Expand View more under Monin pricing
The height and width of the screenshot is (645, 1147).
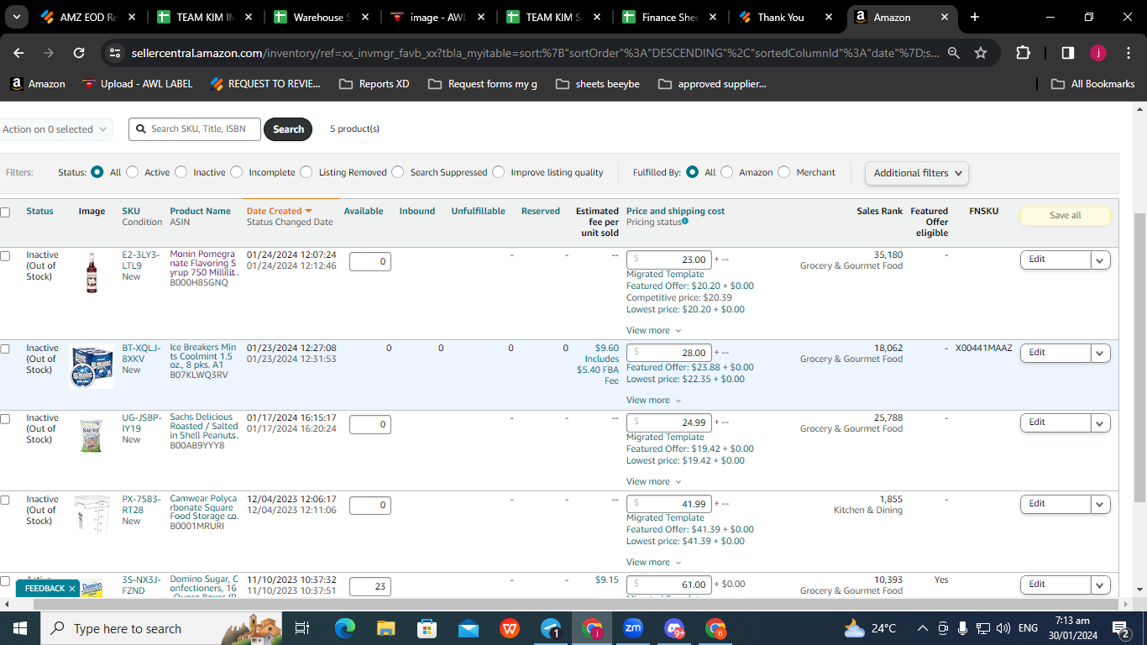pos(654,331)
